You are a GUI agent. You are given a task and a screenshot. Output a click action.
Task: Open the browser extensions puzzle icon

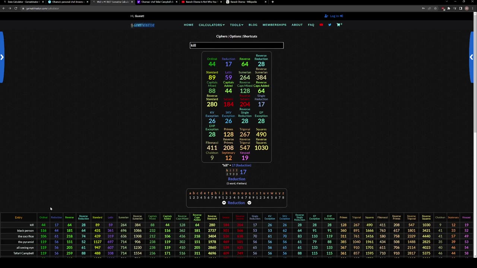coord(449,8)
